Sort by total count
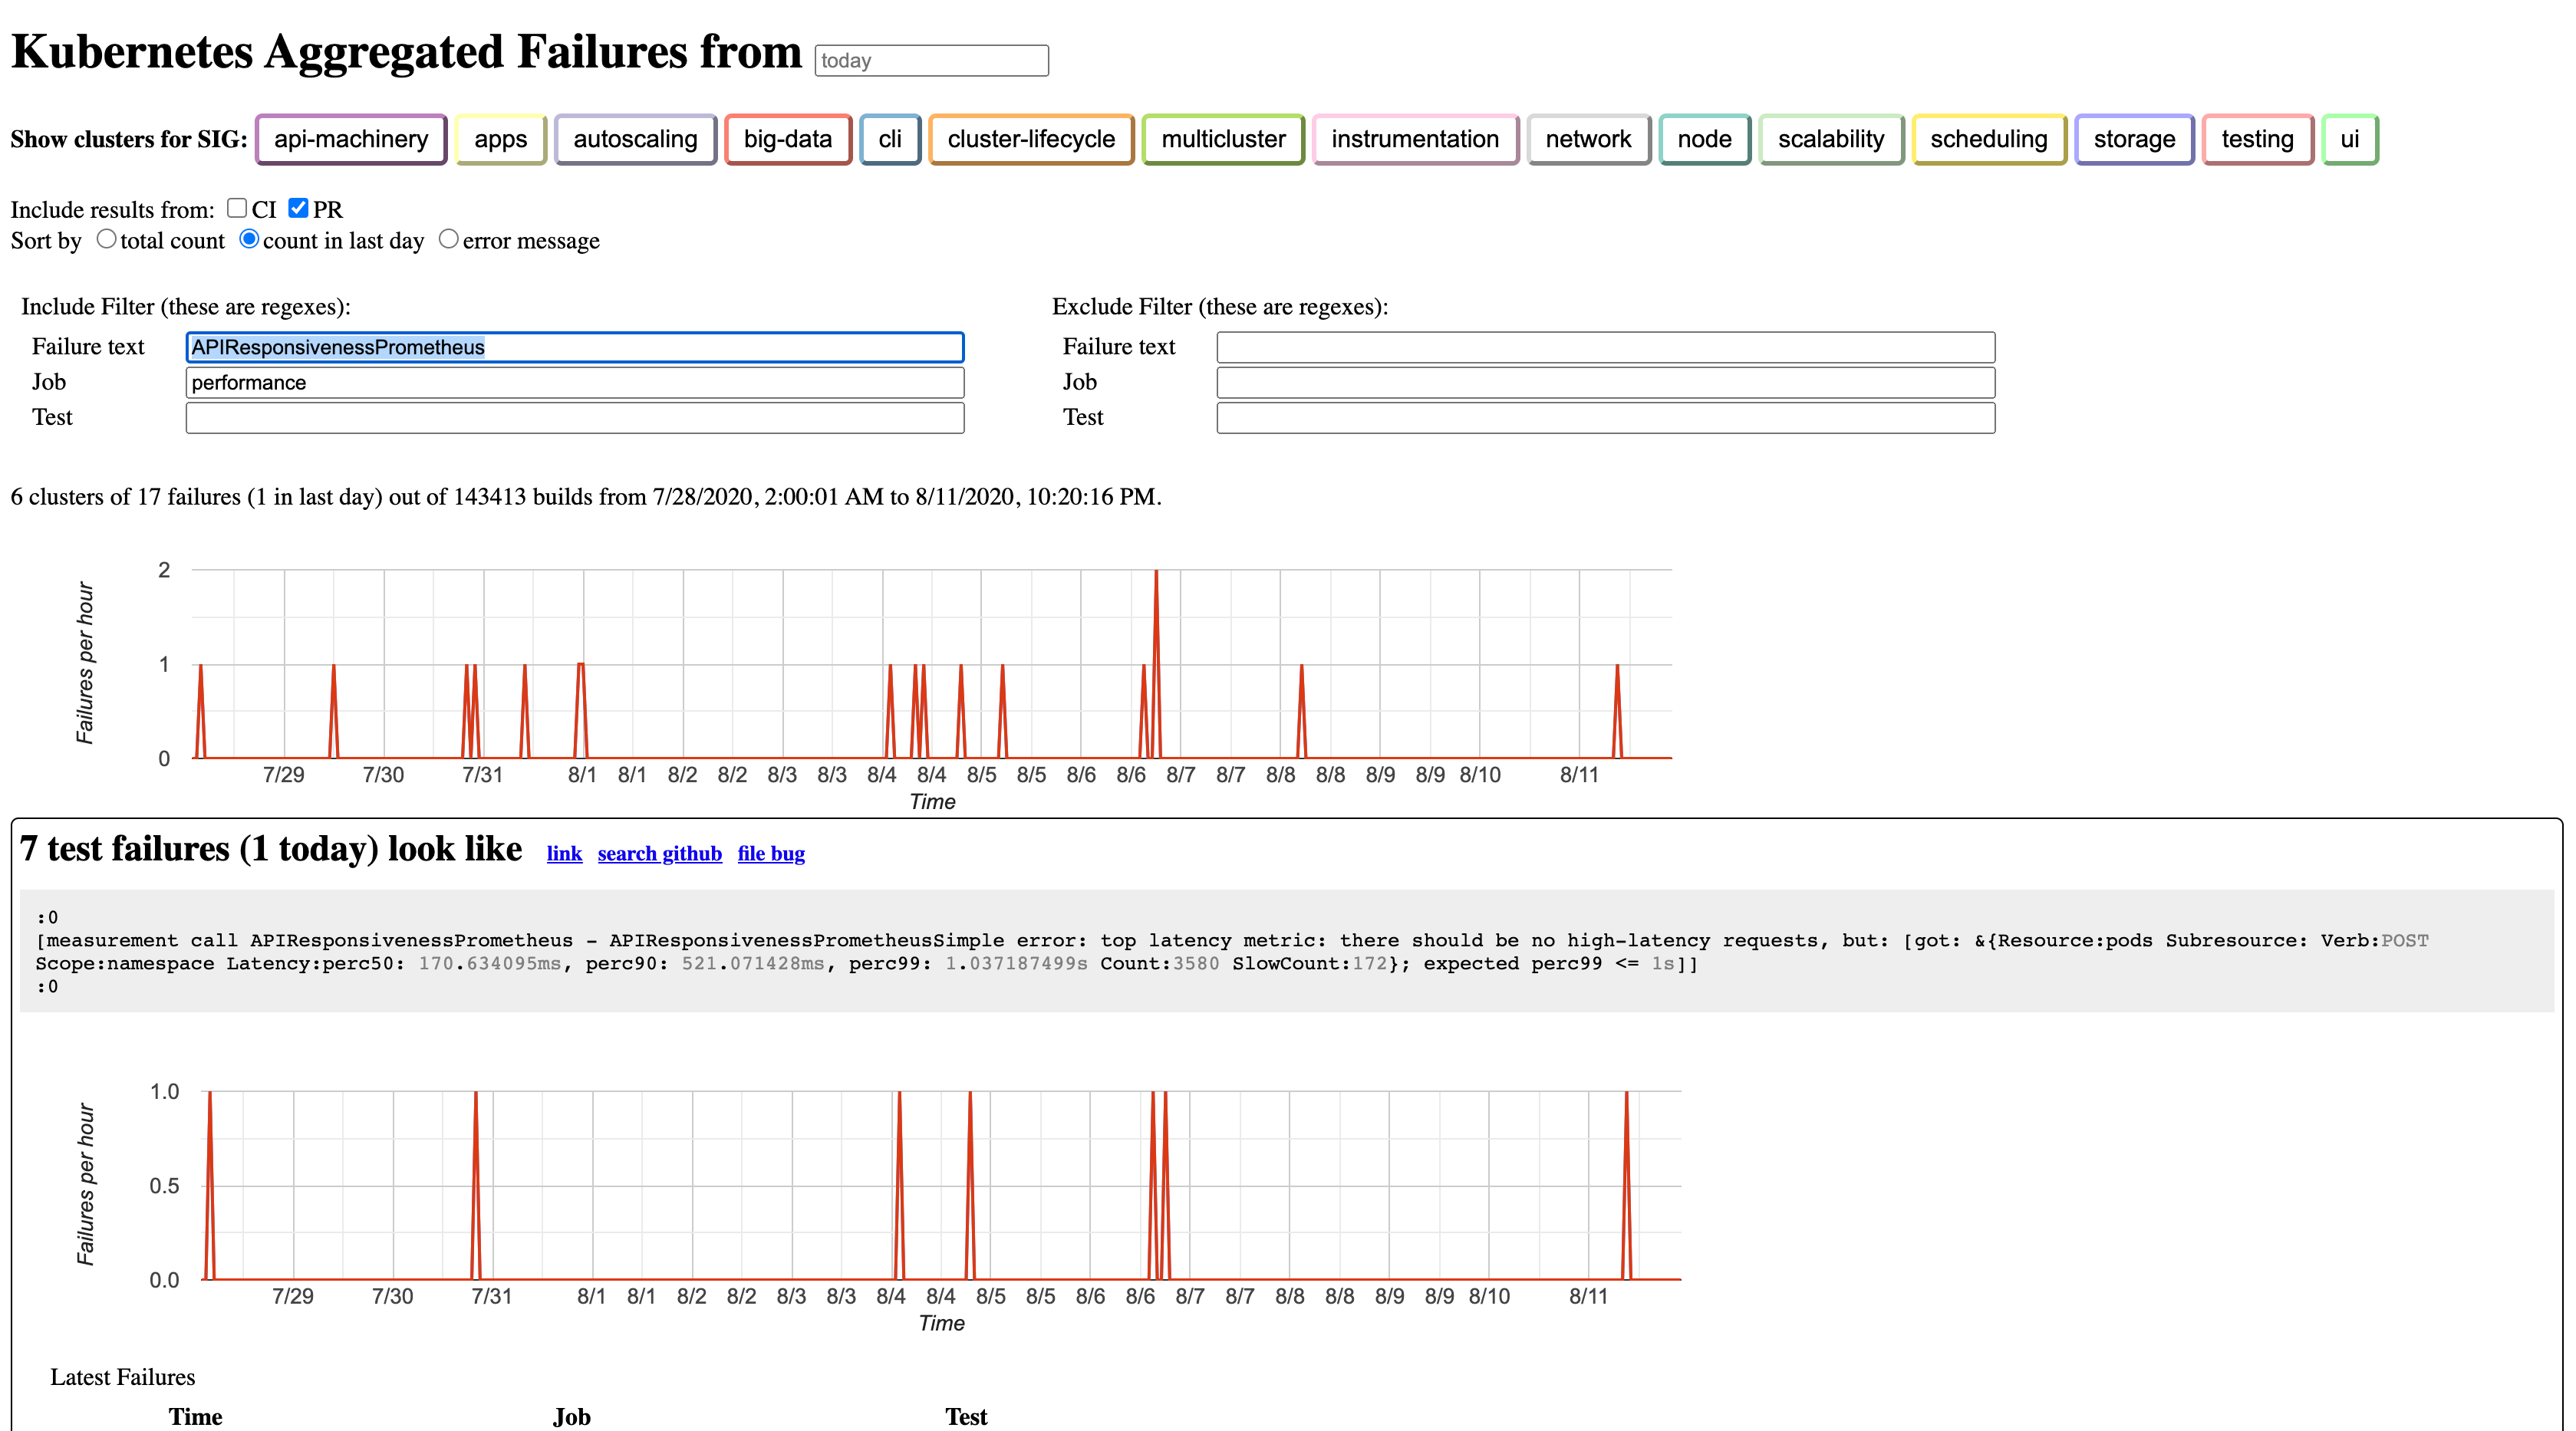The height and width of the screenshot is (1431, 2576). [106, 239]
